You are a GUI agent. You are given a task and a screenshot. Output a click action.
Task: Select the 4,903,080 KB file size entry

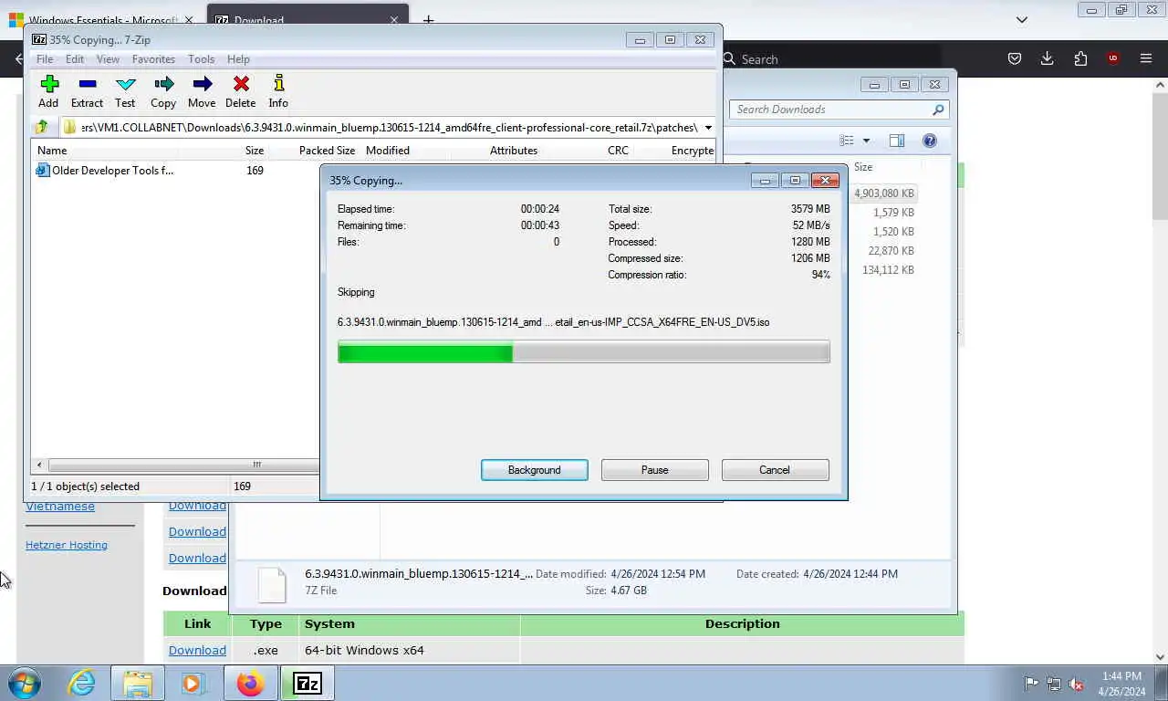point(883,194)
